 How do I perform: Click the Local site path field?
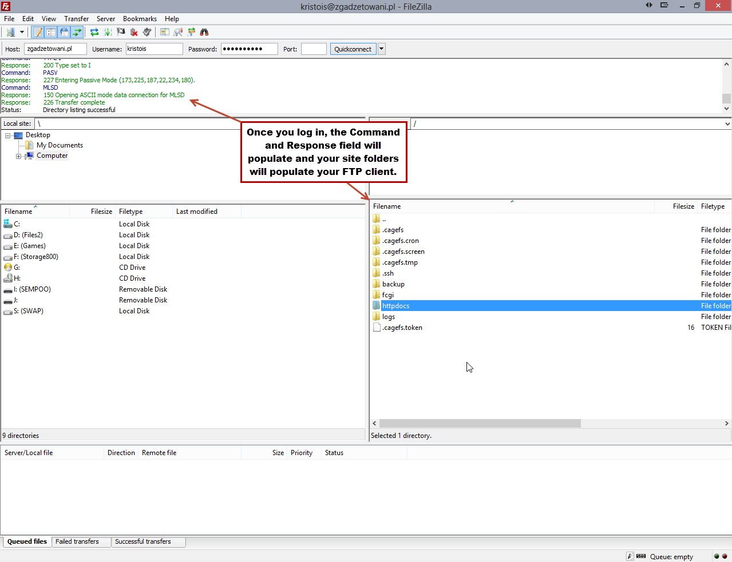200,123
